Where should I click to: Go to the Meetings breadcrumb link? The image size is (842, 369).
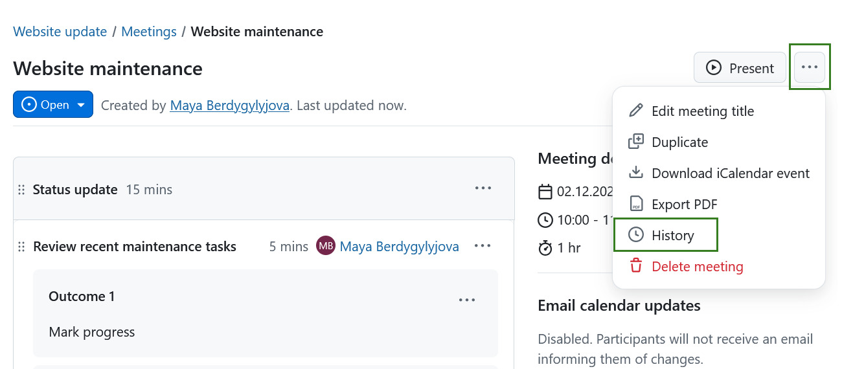(149, 32)
